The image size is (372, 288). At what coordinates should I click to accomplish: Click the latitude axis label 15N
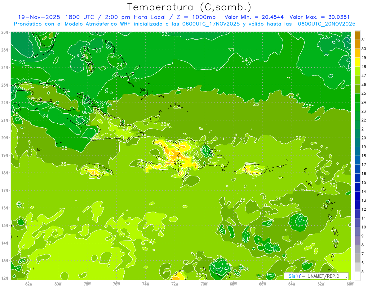tap(5, 225)
